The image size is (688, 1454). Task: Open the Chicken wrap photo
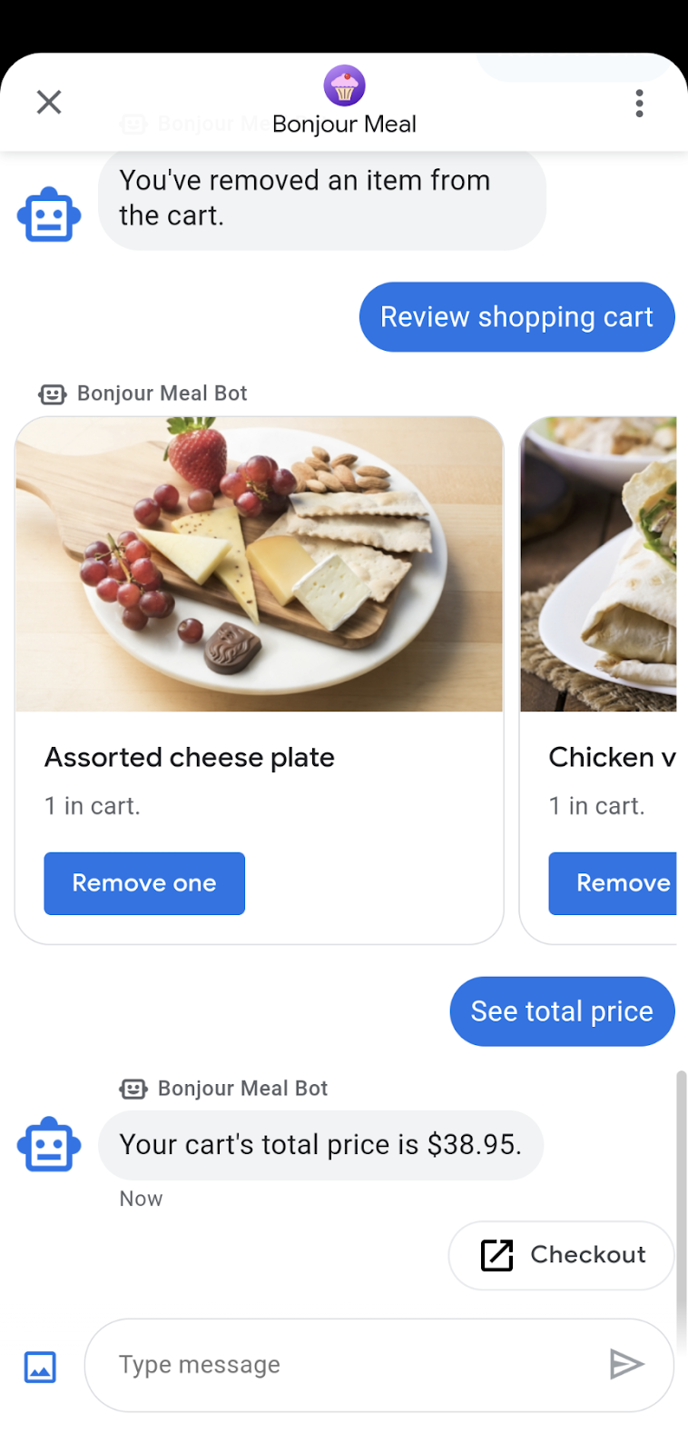tap(599, 564)
